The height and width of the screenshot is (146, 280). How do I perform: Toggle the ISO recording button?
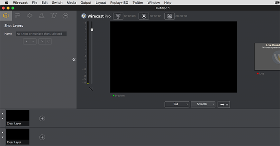170,16
